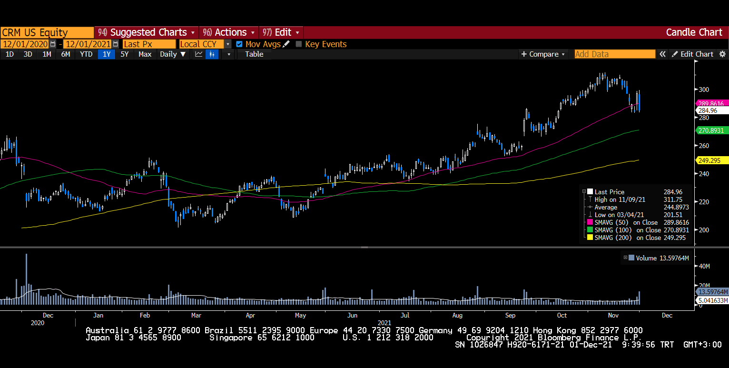This screenshot has height=368, width=729.
Task: Click the SMAVG (50) on Close legend text
Action: coord(626,223)
